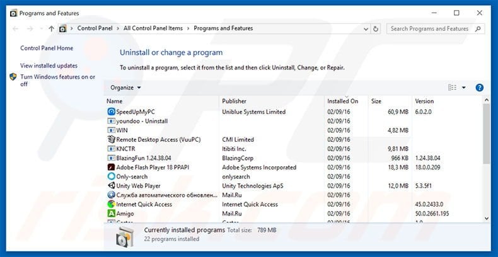Screen dimensions: 498x257
Task: Click the 50.0.2661.195 version cell
Action: 432,213
